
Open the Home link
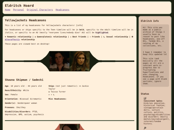click(x=7, y=10)
